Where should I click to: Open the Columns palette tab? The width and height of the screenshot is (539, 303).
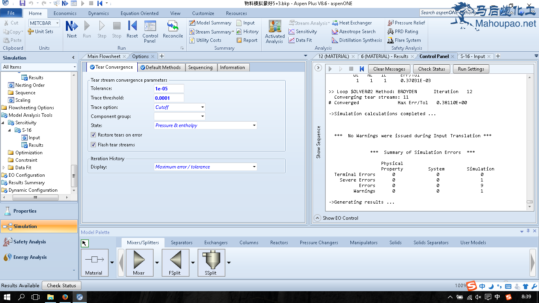249,243
